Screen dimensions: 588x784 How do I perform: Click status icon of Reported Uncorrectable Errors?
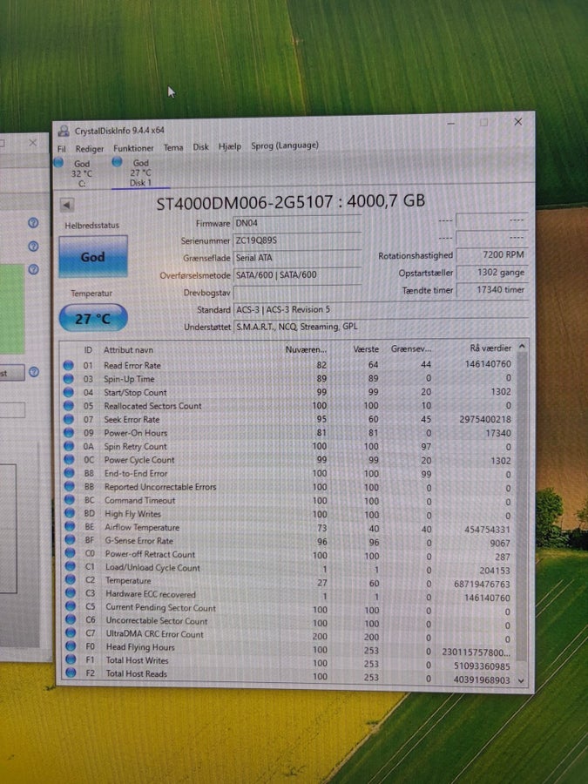[x=70, y=486]
